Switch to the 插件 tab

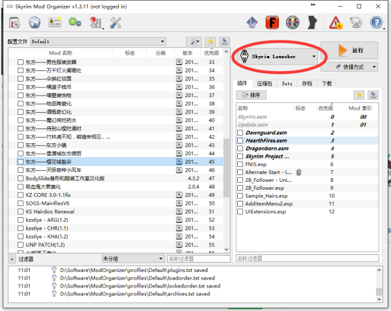click(x=242, y=83)
